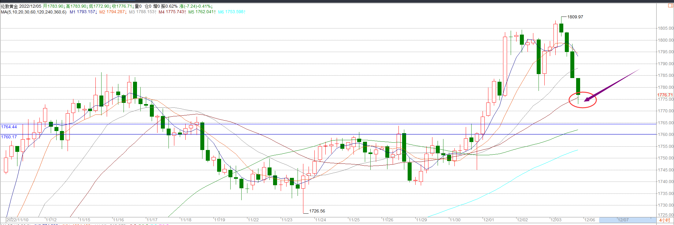This screenshot has height=225, width=674.
Task: Click the 11/22 date axis label
Action: pyautogui.click(x=253, y=220)
